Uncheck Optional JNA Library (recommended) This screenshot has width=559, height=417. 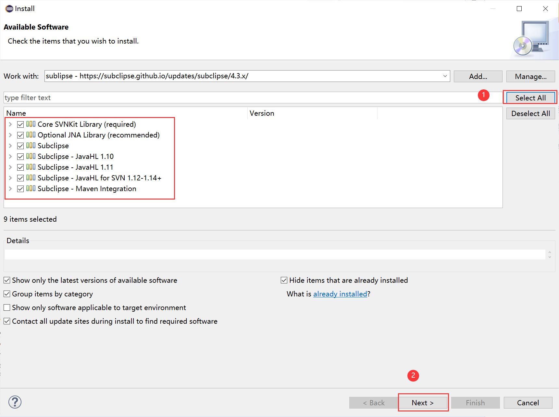pos(20,135)
